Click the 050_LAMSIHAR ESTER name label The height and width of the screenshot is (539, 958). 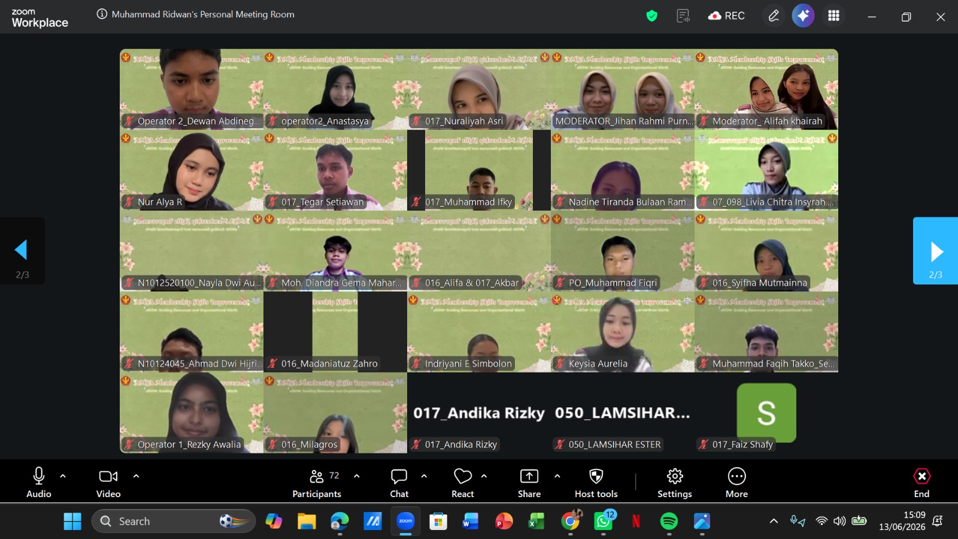tap(614, 444)
